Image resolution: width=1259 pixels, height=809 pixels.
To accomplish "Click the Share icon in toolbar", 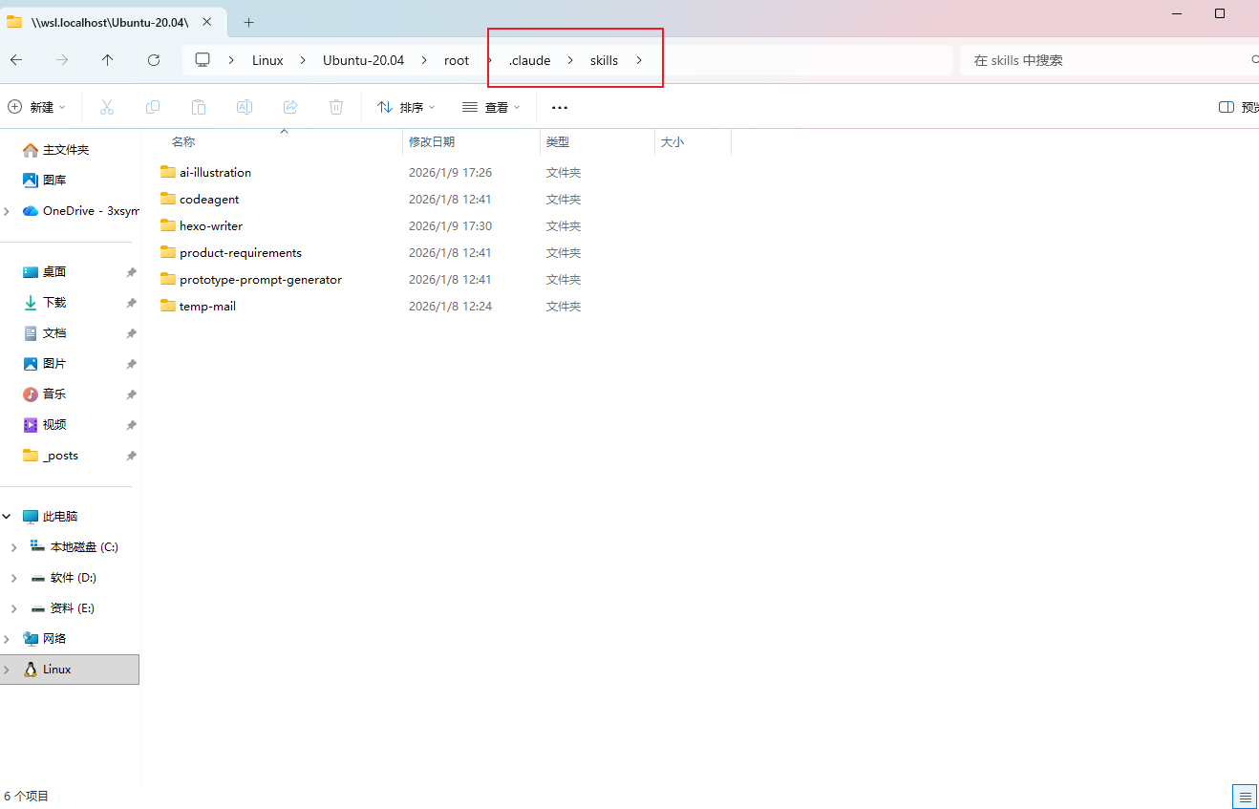I will (x=290, y=107).
